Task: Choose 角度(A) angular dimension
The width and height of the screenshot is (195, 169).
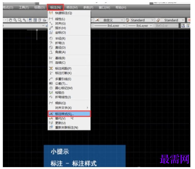Action: pos(69,52)
